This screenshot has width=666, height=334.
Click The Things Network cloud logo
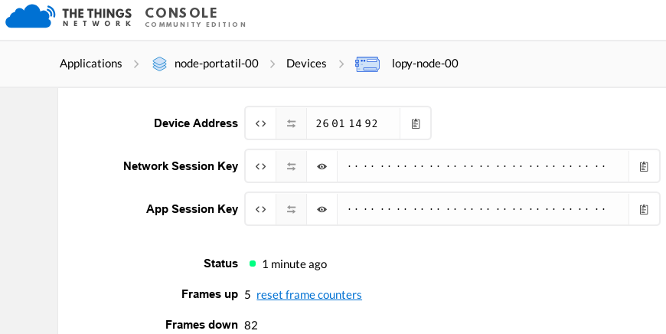pos(31,16)
